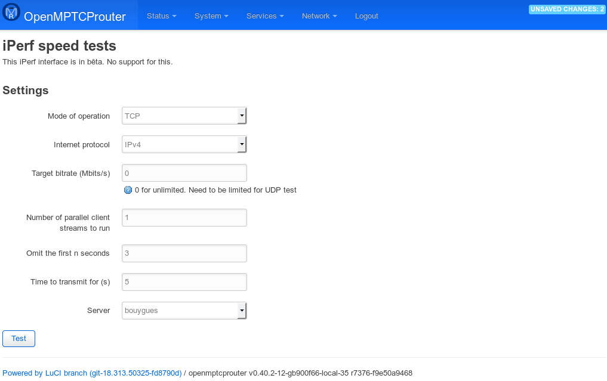Click the Time to transmit for (s) label

[70, 282]
